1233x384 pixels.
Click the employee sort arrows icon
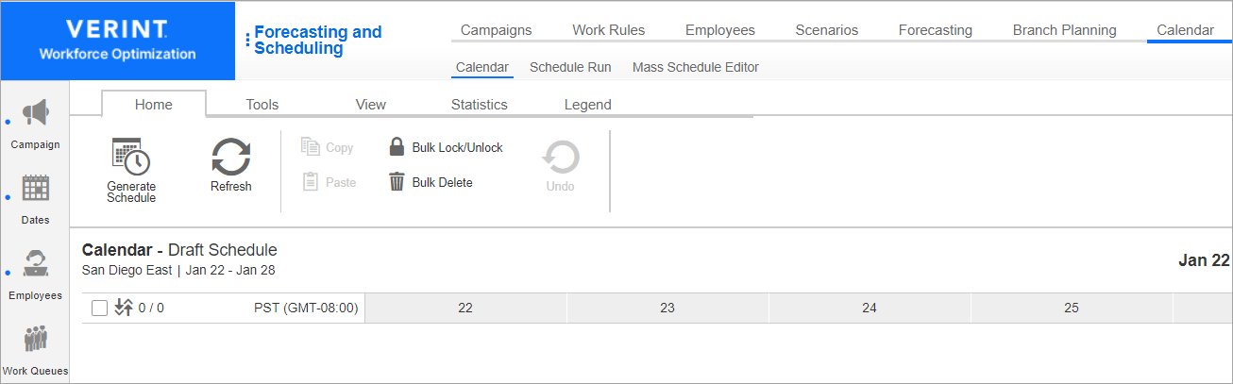[123, 308]
